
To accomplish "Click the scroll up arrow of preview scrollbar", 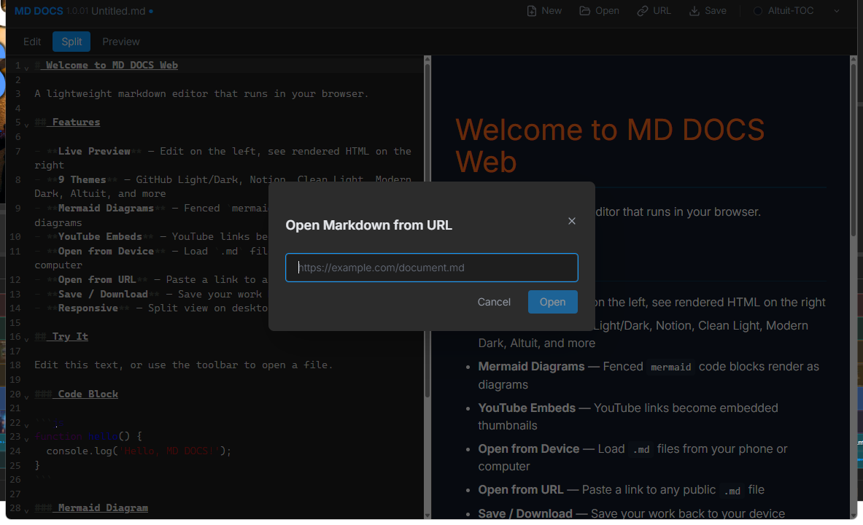I will click(853, 59).
